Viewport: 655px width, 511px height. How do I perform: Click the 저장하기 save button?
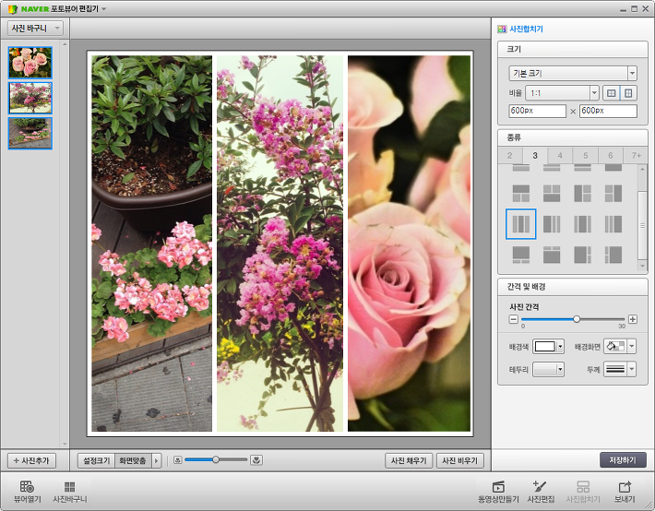click(623, 459)
